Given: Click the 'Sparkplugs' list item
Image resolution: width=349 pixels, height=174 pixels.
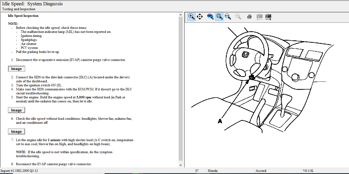Looking at the screenshot, I should tap(29, 40).
